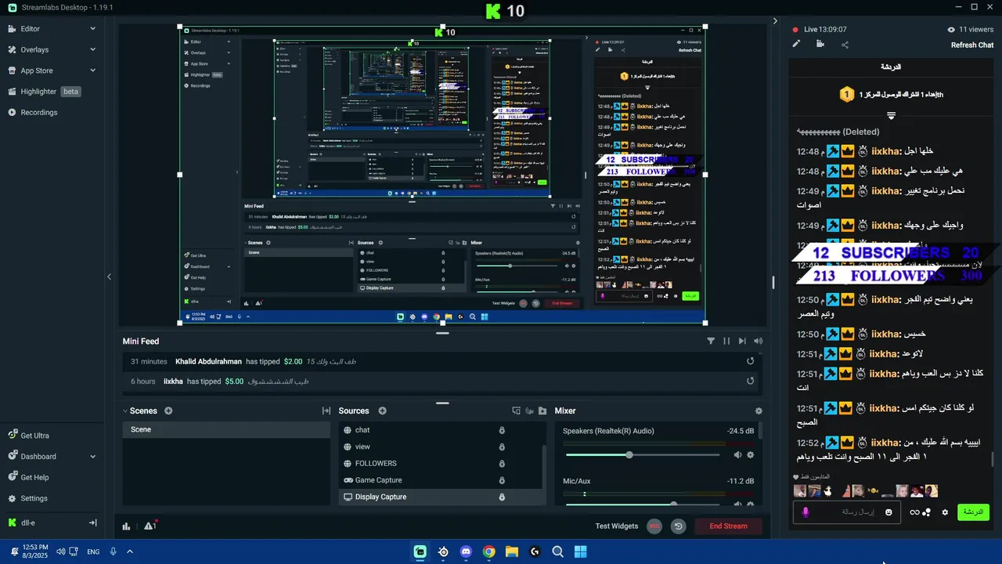Add a source folder

(542, 411)
